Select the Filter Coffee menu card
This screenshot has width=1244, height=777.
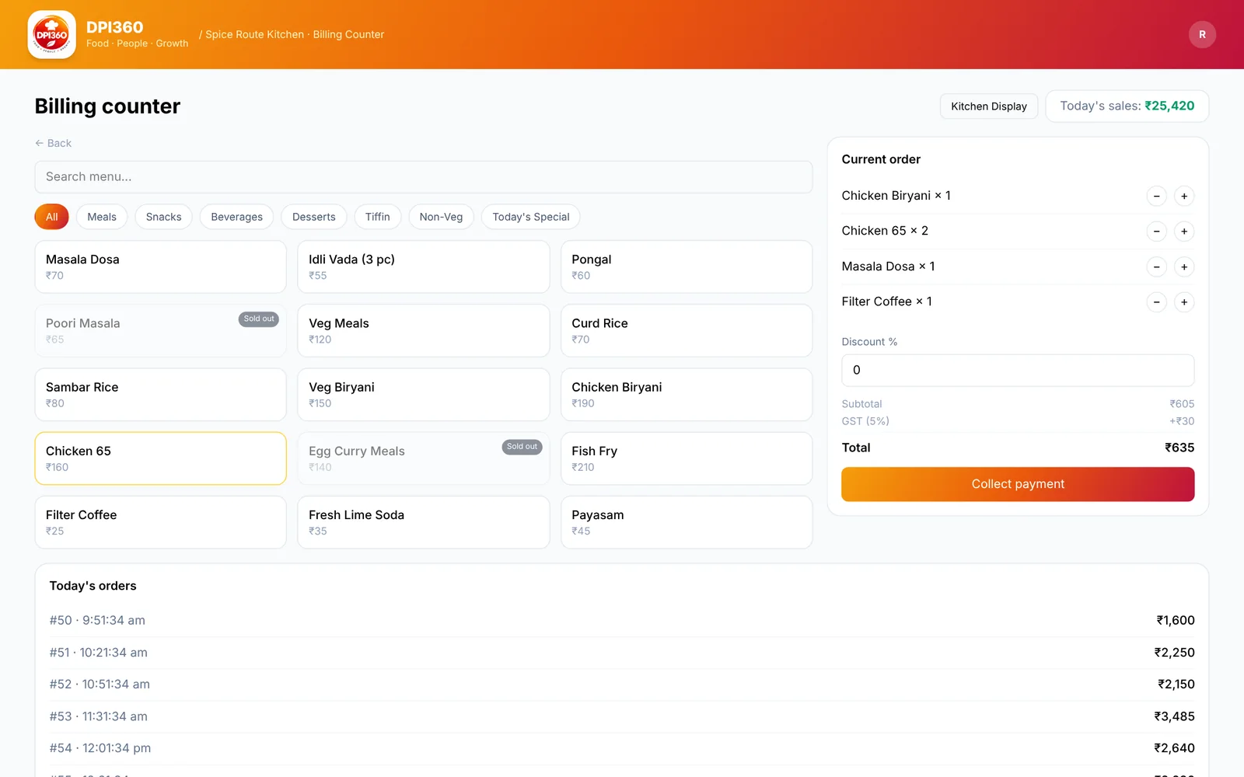click(x=160, y=522)
